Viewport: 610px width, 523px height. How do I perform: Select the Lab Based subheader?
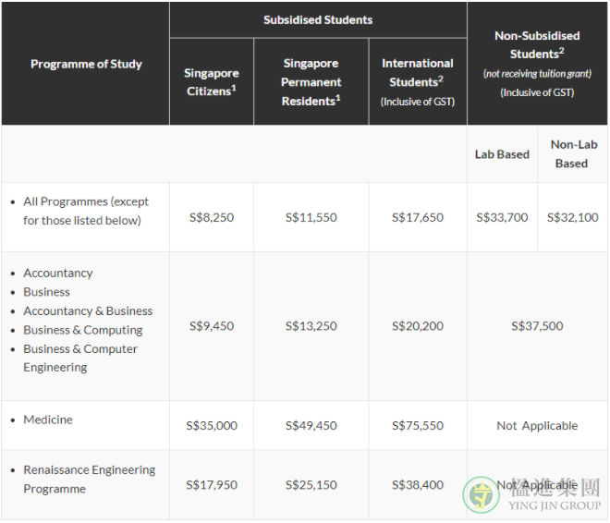point(502,154)
